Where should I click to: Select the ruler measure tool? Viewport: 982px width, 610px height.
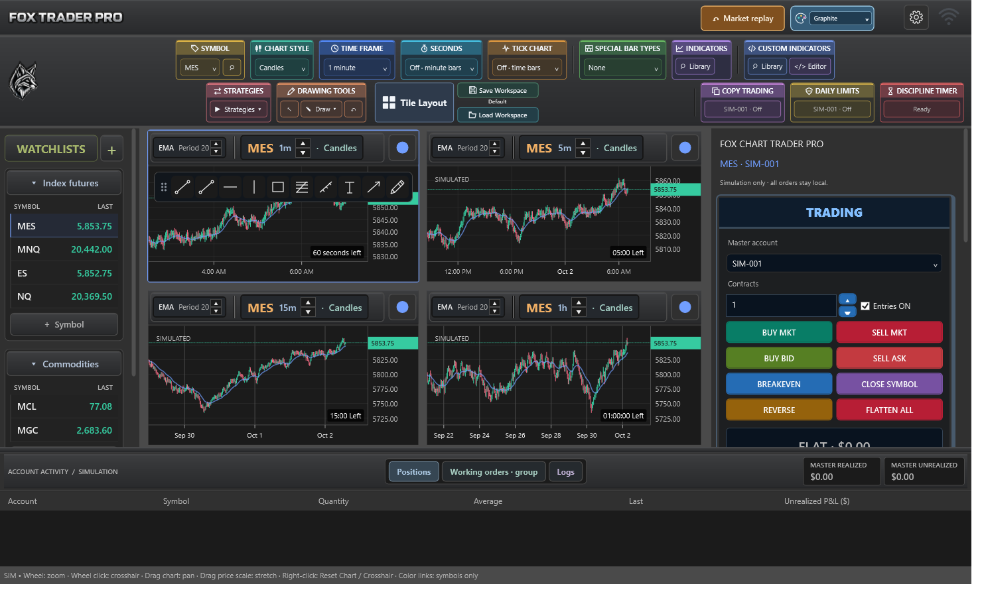point(326,188)
